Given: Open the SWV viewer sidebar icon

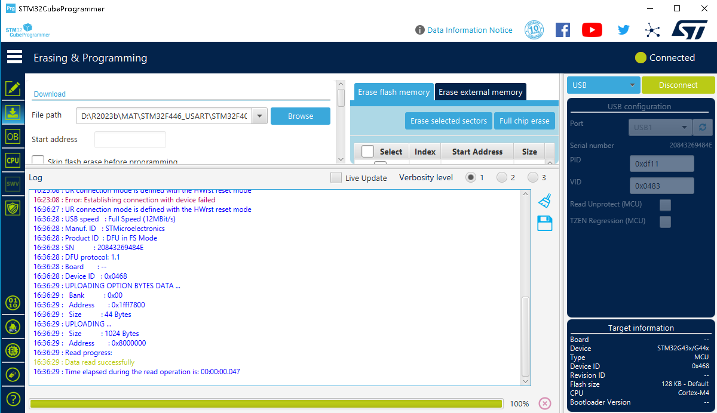Looking at the screenshot, I should coord(13,184).
